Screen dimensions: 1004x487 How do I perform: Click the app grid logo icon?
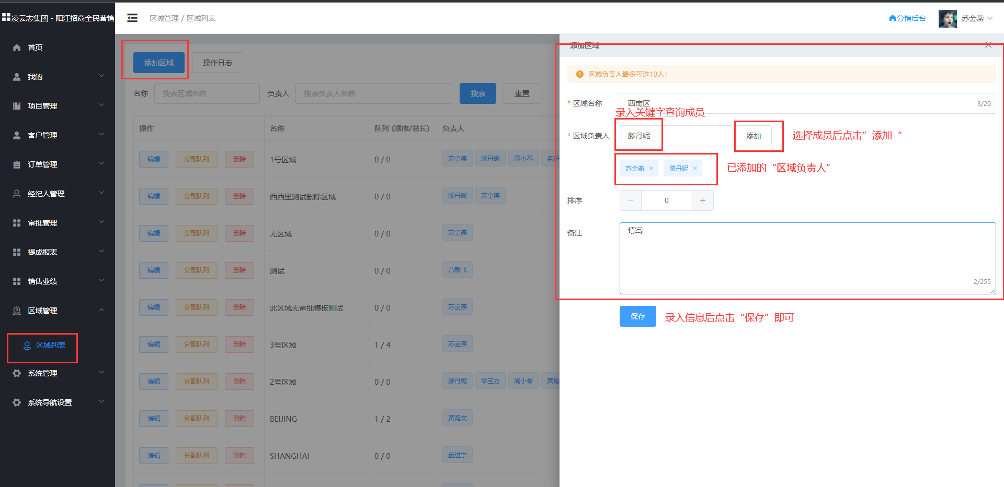[x=6, y=17]
